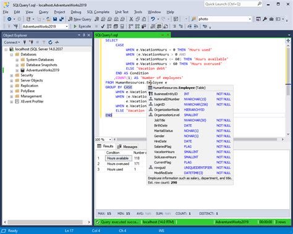The width and height of the screenshot is (293, 234).
Task: Toggle the pin on SQLQuery1.sql tab
Action: click(x=163, y=35)
